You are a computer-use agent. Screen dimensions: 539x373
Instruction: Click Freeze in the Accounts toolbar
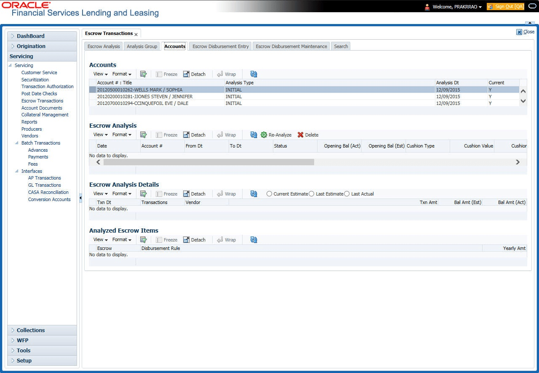(x=166, y=74)
